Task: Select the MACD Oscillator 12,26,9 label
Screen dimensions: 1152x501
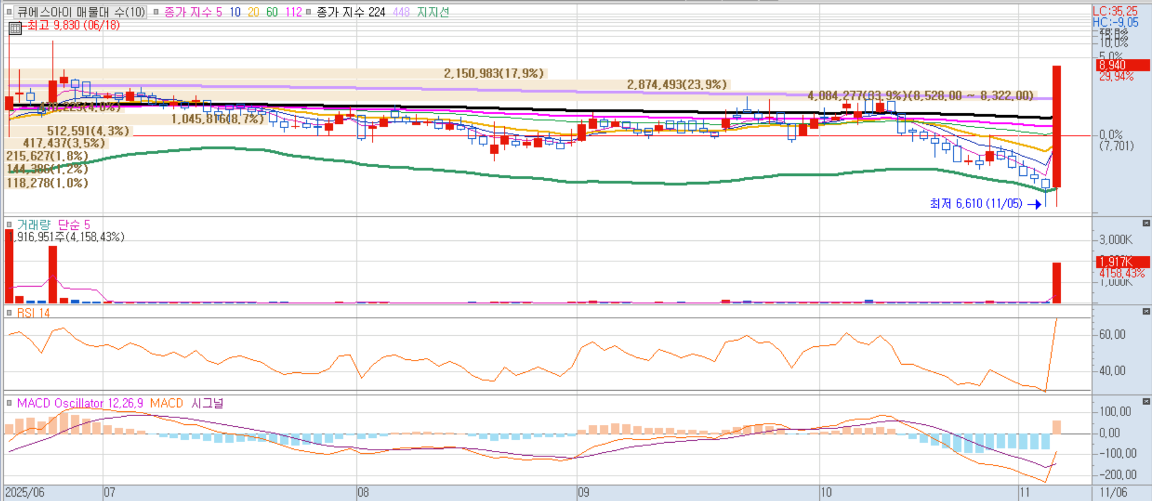Action: (80, 403)
